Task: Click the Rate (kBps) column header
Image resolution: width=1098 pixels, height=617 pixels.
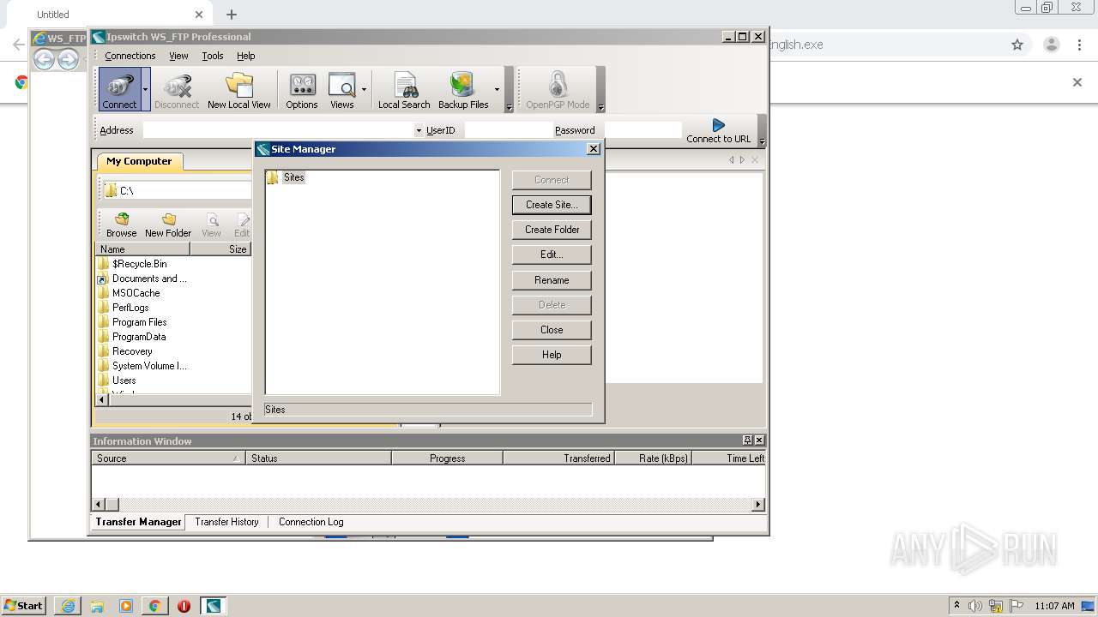Action: pyautogui.click(x=653, y=458)
